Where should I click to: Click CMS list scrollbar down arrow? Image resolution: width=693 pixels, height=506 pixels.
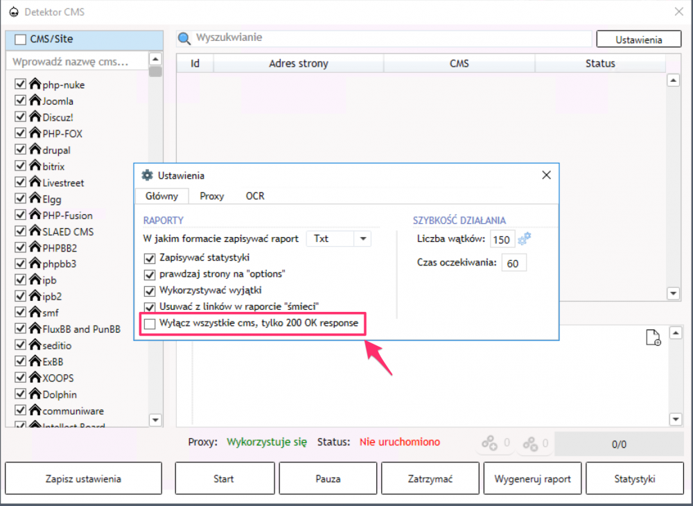[x=155, y=420]
